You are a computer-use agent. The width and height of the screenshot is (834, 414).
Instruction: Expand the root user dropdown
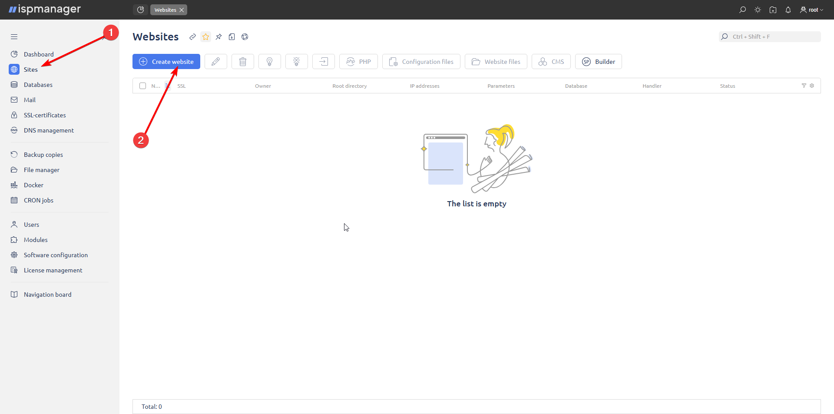(812, 10)
